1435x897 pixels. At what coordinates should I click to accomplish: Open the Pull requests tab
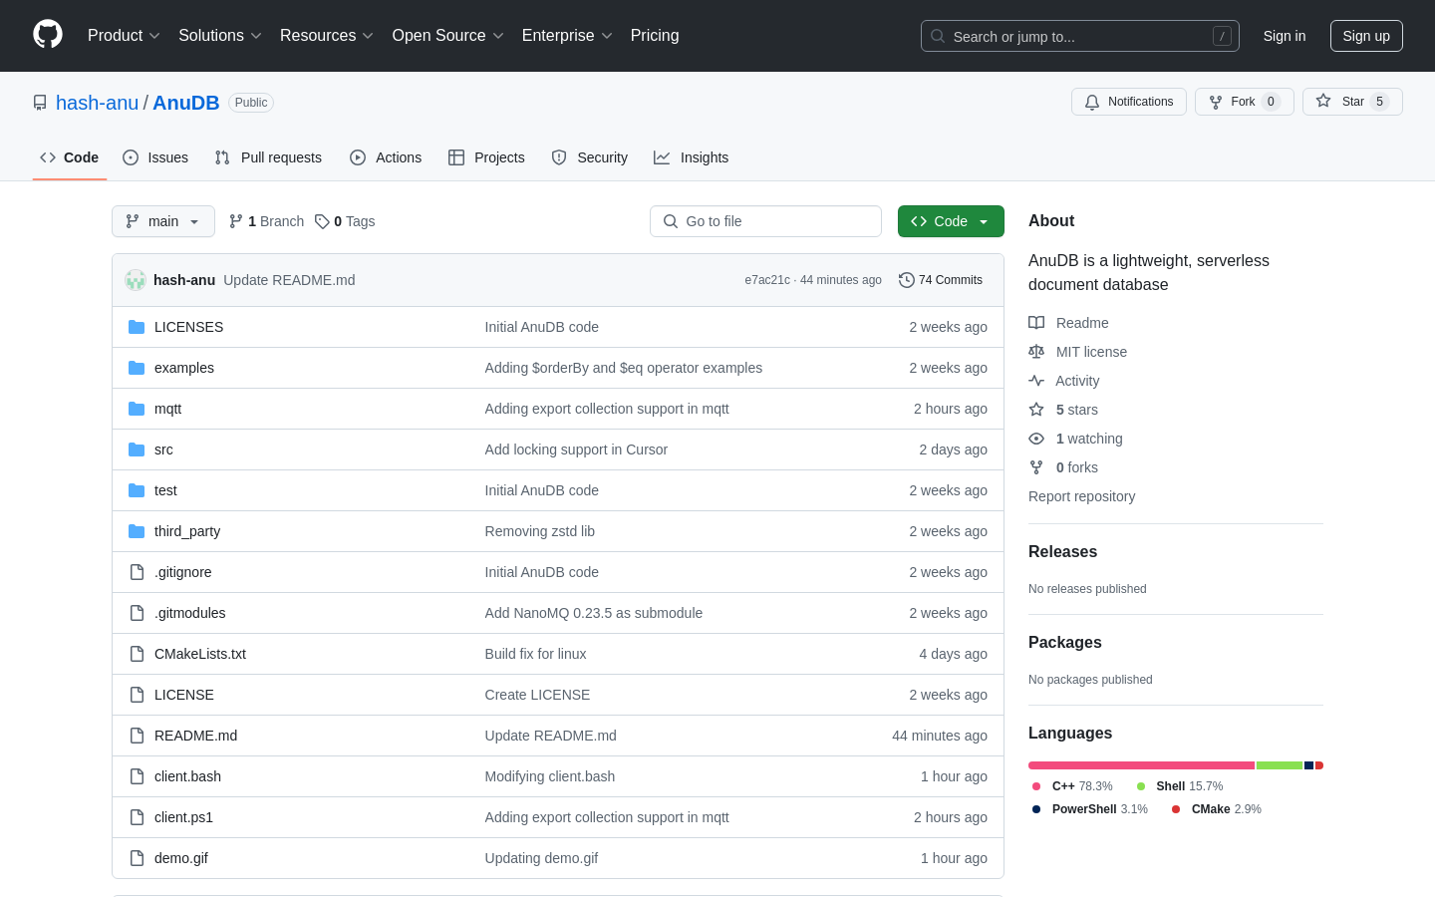(268, 157)
